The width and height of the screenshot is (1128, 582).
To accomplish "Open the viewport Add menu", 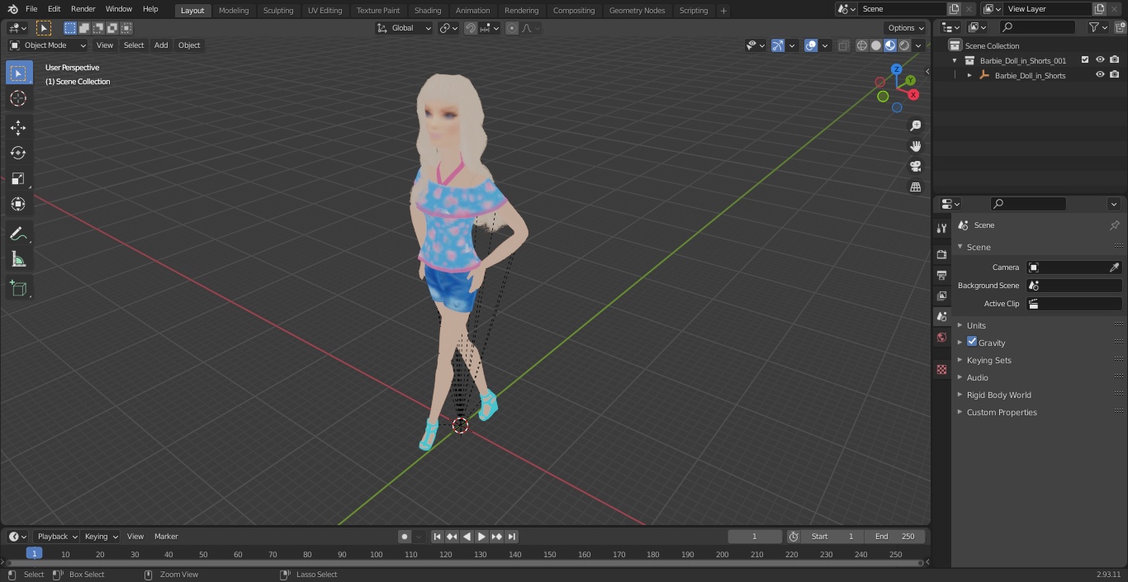I will click(161, 45).
